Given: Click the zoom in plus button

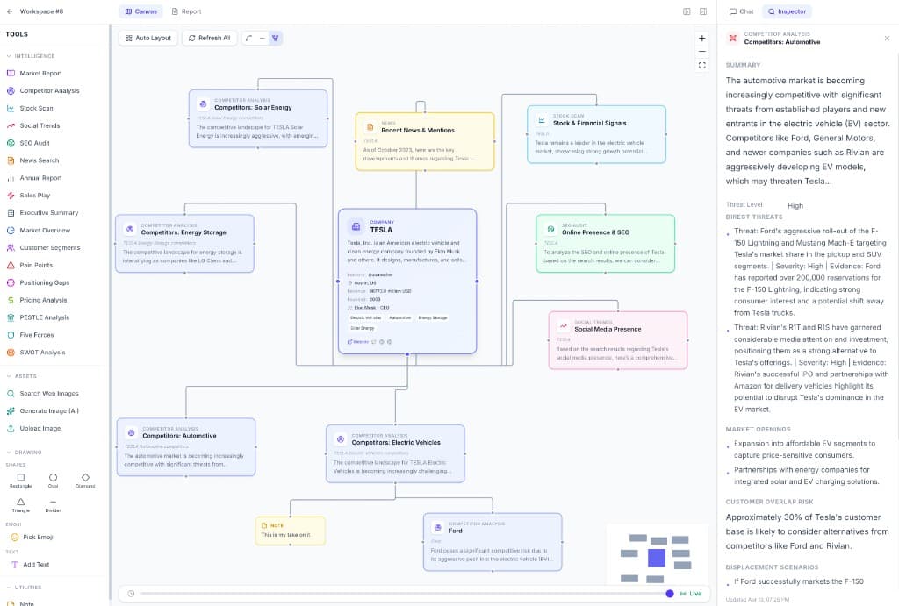Looking at the screenshot, I should [701, 39].
